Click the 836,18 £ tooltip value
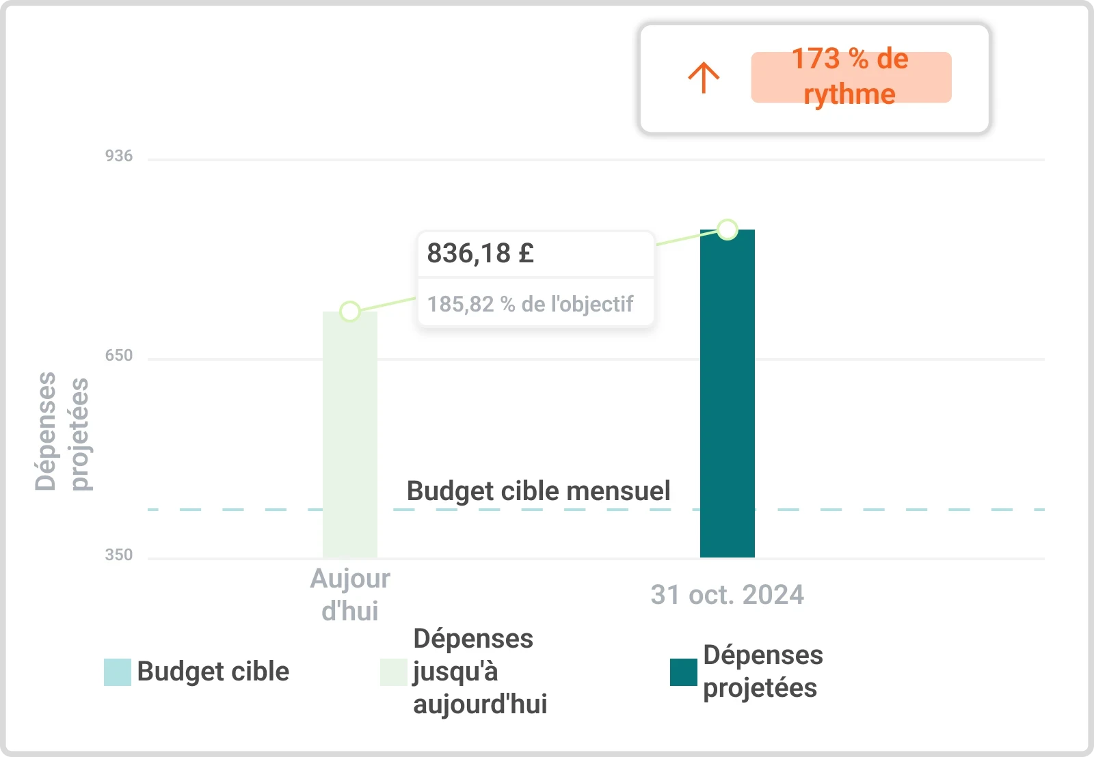The image size is (1094, 757). [481, 253]
